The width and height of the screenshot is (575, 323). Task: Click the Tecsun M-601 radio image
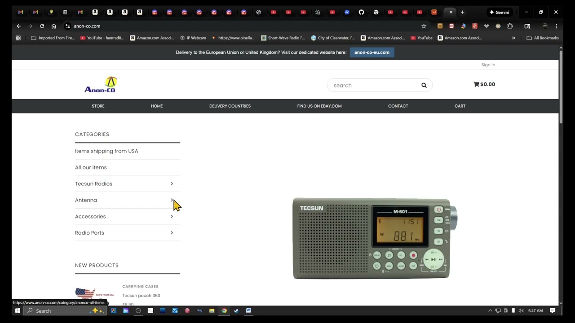tap(375, 238)
